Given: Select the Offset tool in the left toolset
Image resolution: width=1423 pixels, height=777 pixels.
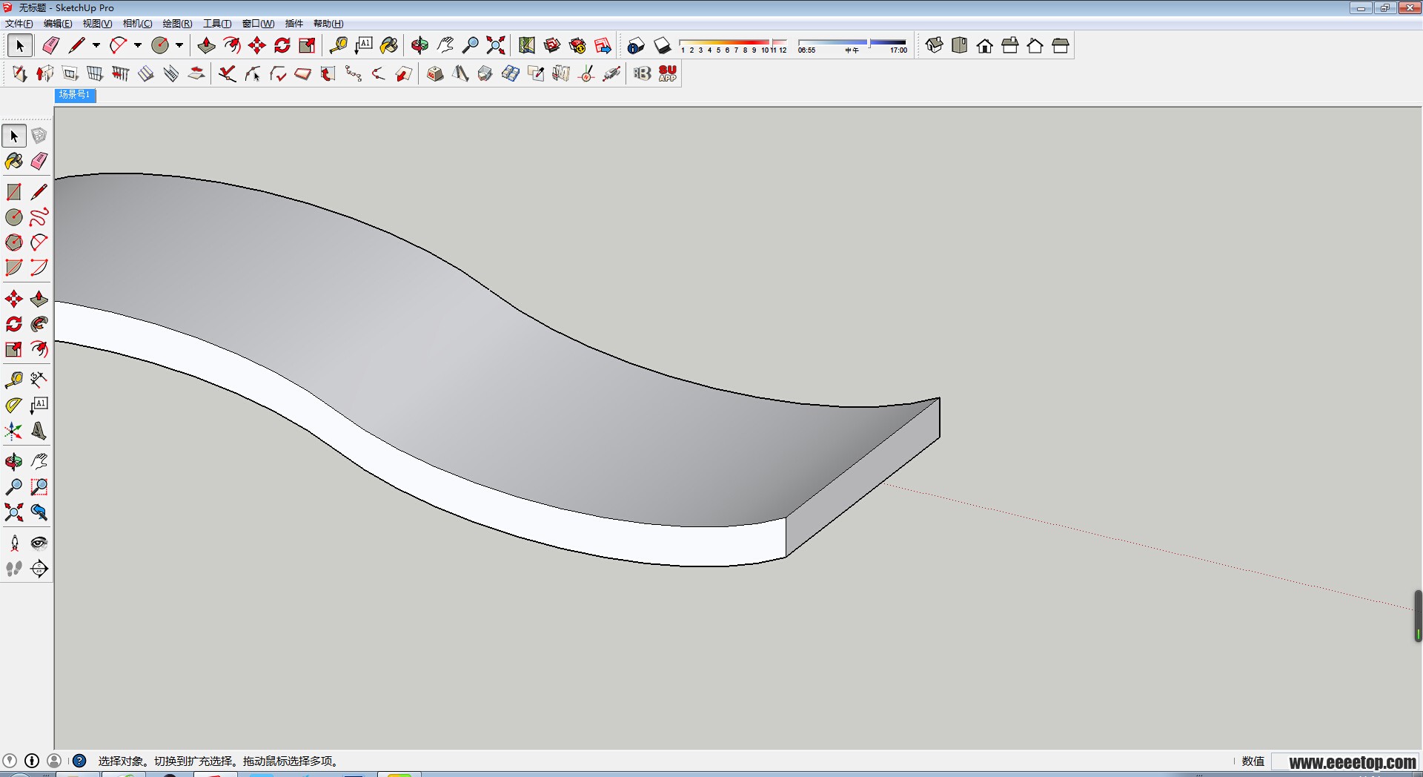Looking at the screenshot, I should pyautogui.click(x=39, y=349).
